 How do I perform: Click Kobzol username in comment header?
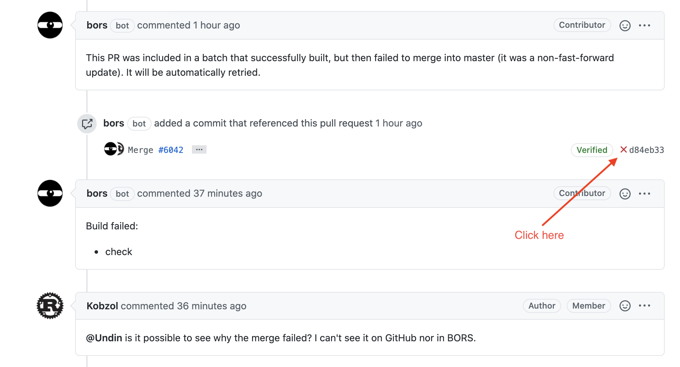[102, 306]
